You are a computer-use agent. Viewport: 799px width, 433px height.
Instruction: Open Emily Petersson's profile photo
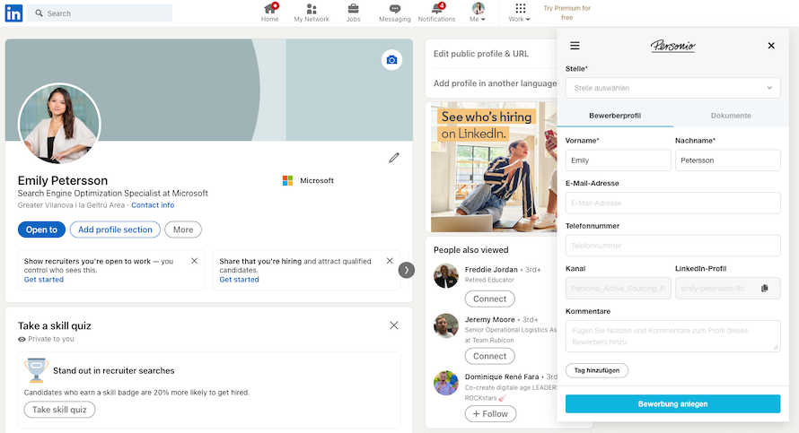[x=59, y=125]
